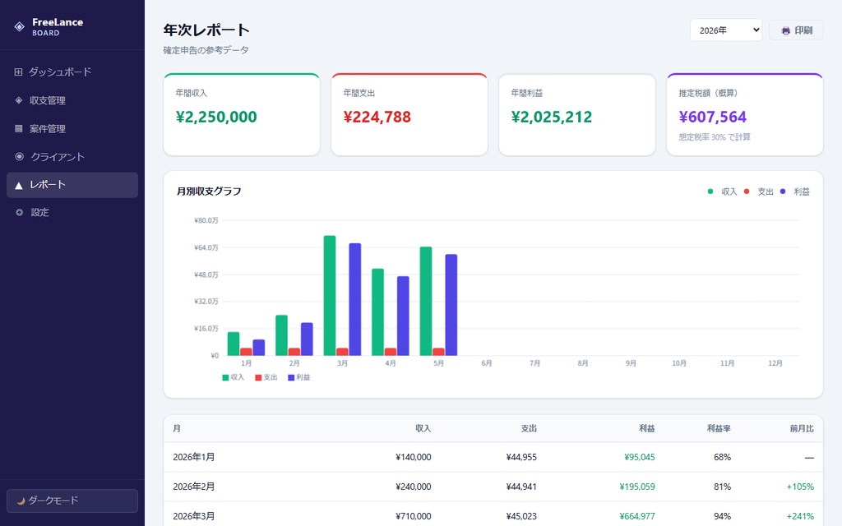Click the ¥664,977 profit cell
This screenshot has height=526, width=842.
coord(637,516)
